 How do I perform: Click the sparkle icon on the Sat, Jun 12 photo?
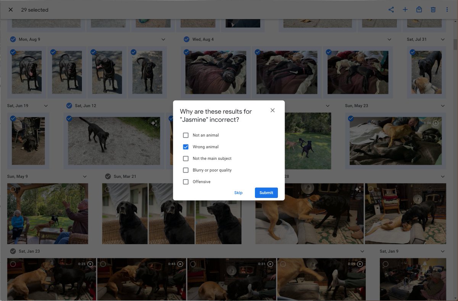[x=153, y=123]
